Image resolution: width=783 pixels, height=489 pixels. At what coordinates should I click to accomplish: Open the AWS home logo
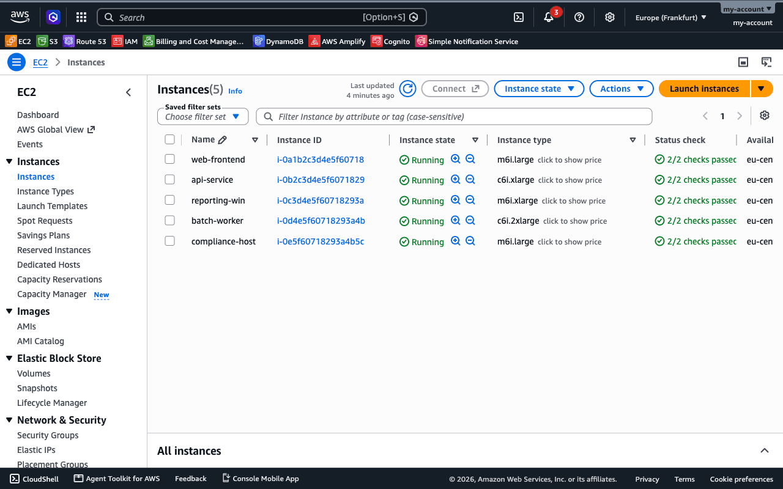coord(20,17)
